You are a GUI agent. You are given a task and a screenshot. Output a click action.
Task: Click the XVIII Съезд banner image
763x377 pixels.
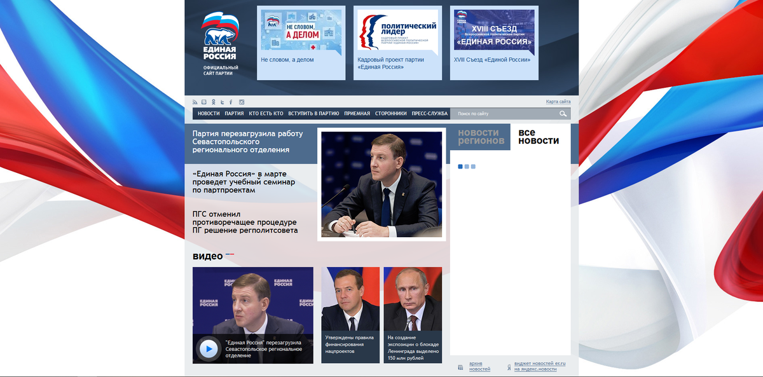(494, 29)
